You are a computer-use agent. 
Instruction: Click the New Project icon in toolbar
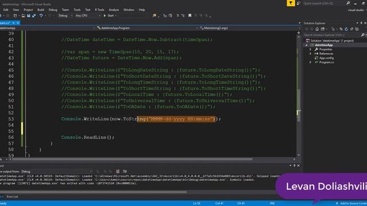pos(15,15)
